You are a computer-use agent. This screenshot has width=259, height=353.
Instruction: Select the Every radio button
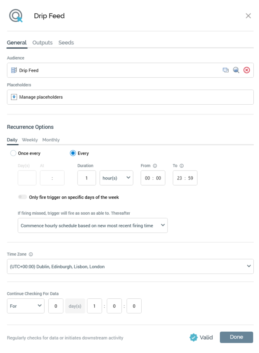73,153
